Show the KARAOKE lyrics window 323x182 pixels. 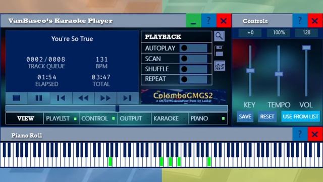pos(170,118)
